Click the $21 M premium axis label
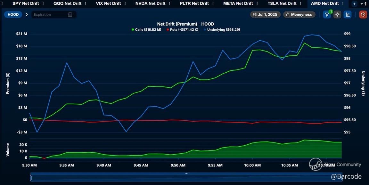The image size is (369, 185). (x=21, y=34)
